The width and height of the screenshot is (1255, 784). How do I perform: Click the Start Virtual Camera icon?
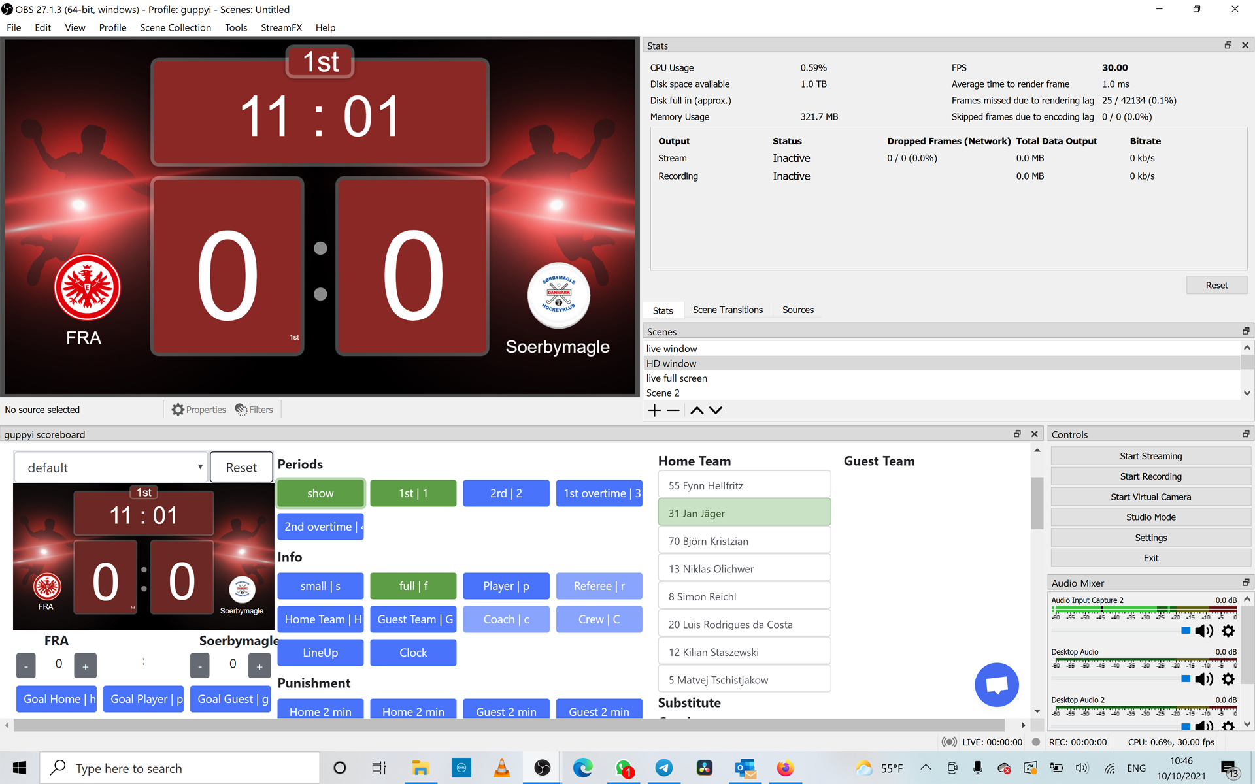pos(1150,496)
